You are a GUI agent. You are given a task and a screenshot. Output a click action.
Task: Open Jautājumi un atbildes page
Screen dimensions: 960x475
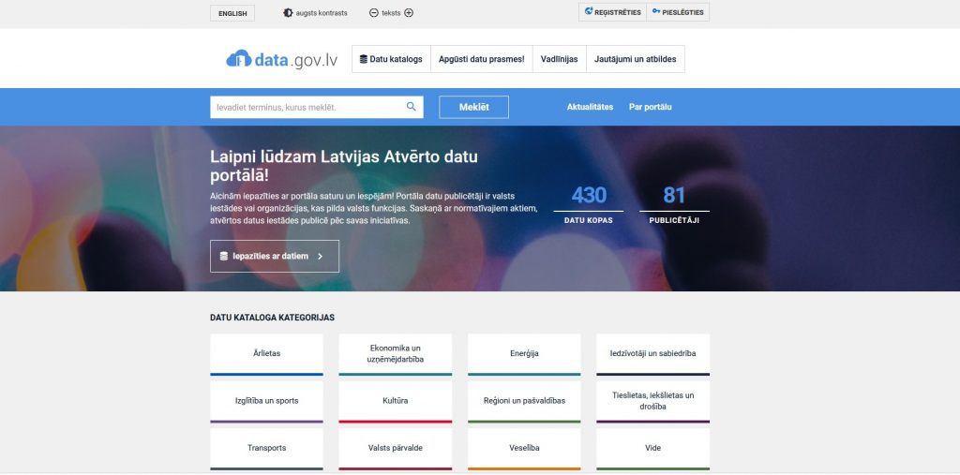click(x=636, y=59)
